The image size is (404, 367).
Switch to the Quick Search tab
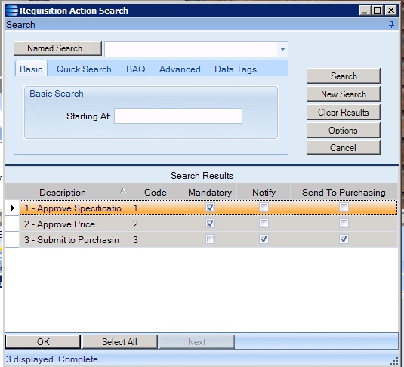84,69
